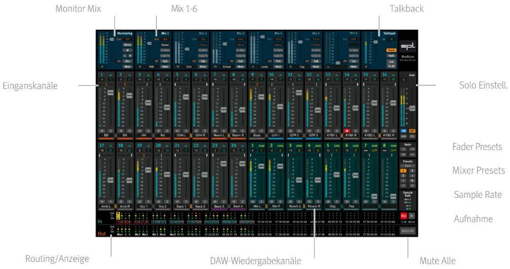Viewport: 510px width, 269px height.
Task: Click the Reverb R channel name field
Action: 313,206
